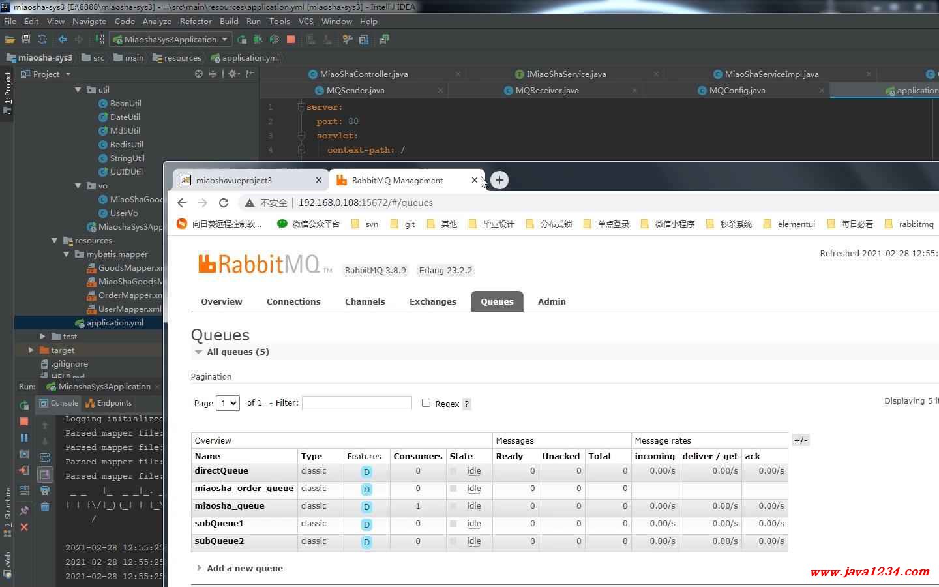Hide the Project panel with the hide icon

[x=250, y=74]
